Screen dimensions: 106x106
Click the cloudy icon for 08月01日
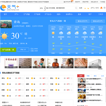click(x=100, y=33)
